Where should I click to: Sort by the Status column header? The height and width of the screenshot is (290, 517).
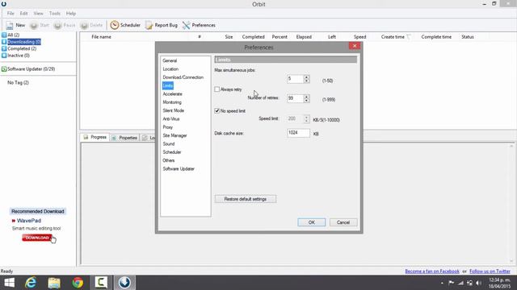coord(468,37)
